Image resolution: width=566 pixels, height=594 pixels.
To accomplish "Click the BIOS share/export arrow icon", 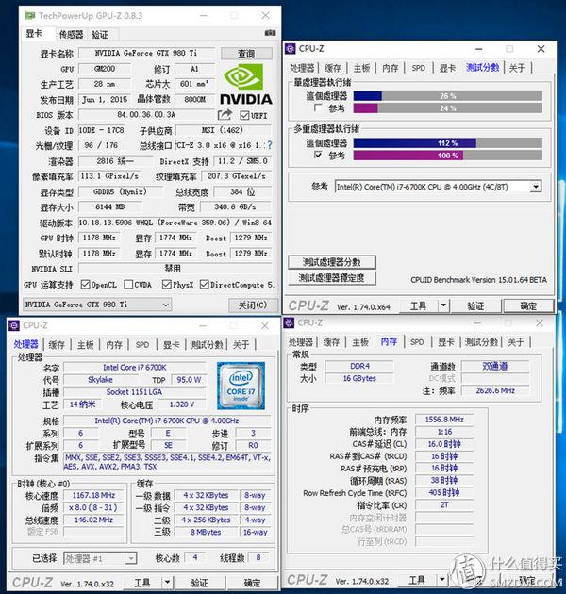I will [x=225, y=114].
